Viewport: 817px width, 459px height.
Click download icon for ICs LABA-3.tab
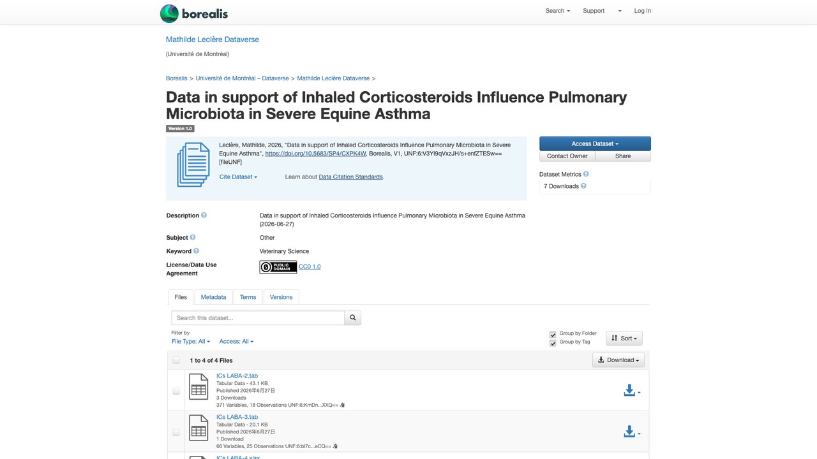[x=631, y=432]
